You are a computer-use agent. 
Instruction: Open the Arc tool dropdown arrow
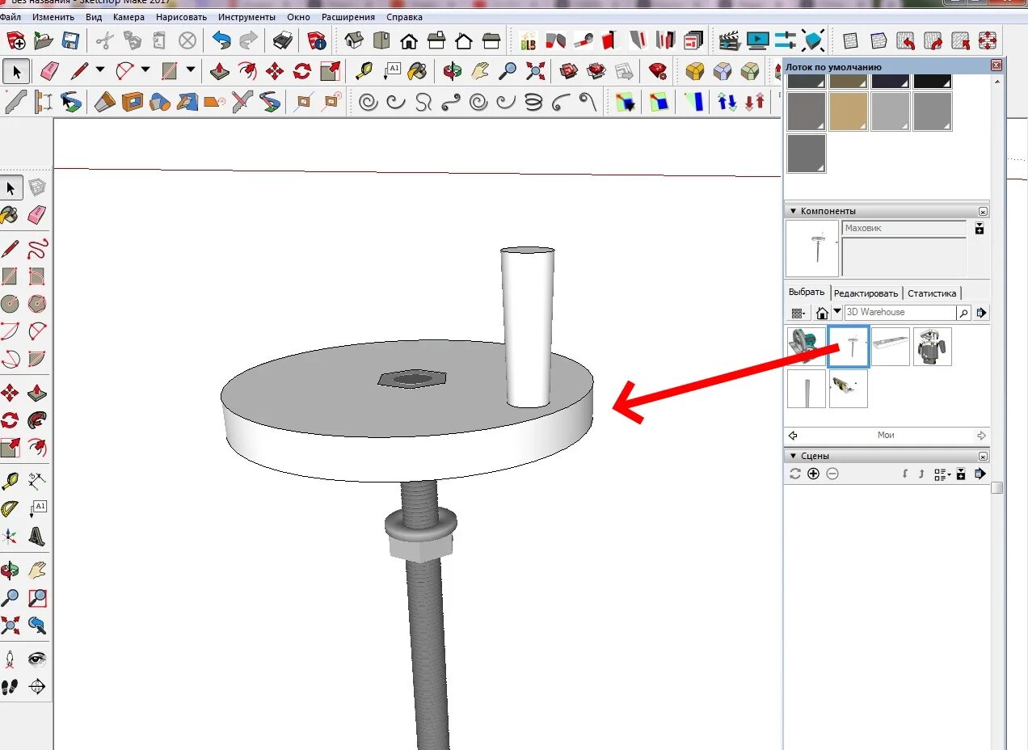145,70
